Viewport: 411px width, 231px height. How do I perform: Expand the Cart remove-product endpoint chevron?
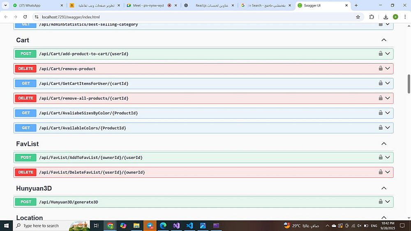coord(388,68)
